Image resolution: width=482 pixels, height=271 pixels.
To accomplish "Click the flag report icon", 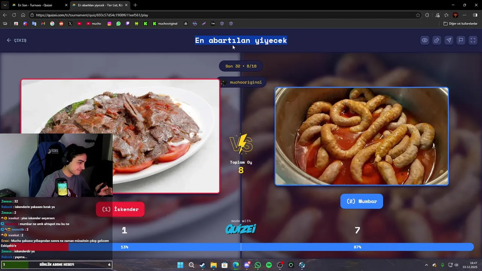I will coord(461,40).
